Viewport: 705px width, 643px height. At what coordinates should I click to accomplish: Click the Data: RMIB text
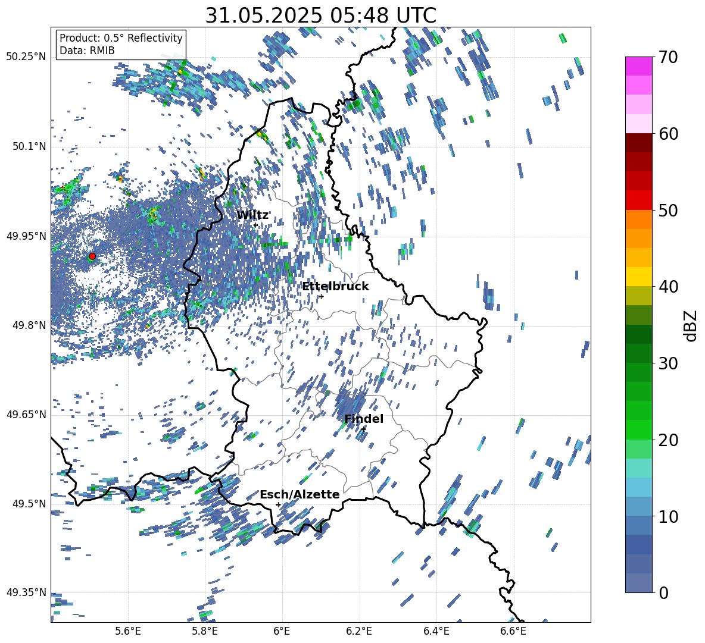pyautogui.click(x=87, y=51)
